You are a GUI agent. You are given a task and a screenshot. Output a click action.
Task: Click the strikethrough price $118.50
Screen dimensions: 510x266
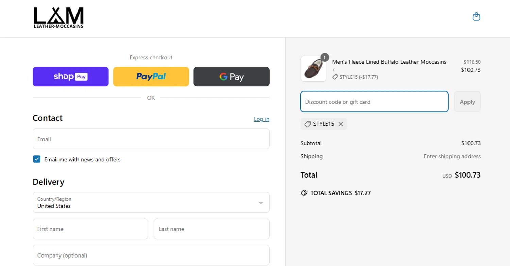tap(472, 62)
